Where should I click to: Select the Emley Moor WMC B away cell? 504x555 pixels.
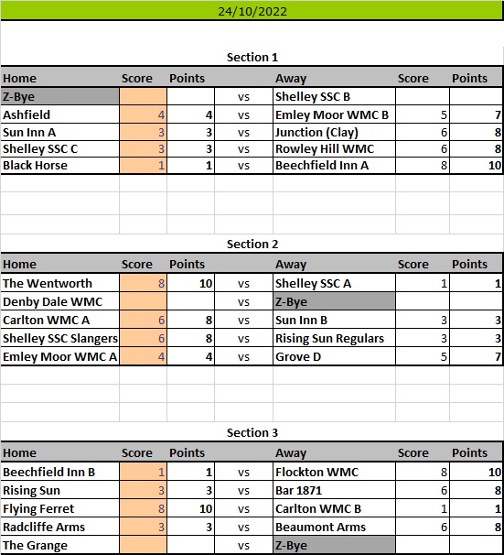(x=334, y=114)
